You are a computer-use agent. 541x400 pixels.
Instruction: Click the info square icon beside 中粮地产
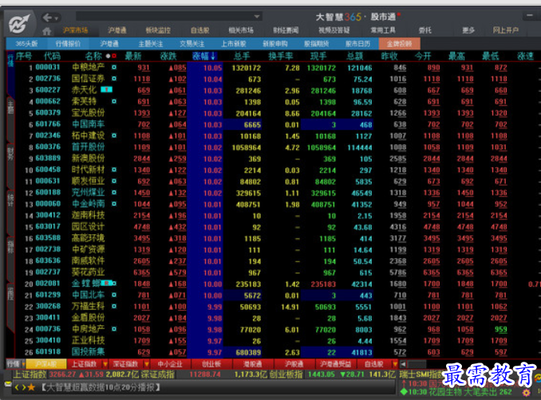coord(114,67)
